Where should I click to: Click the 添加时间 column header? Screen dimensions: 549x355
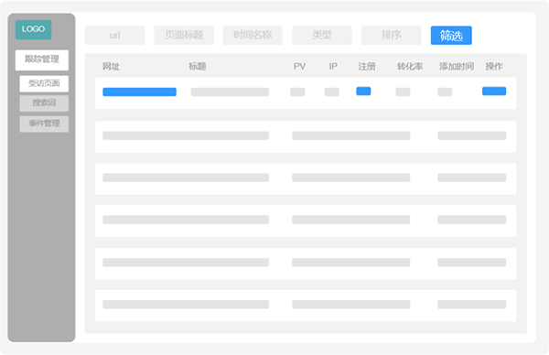[x=457, y=66]
